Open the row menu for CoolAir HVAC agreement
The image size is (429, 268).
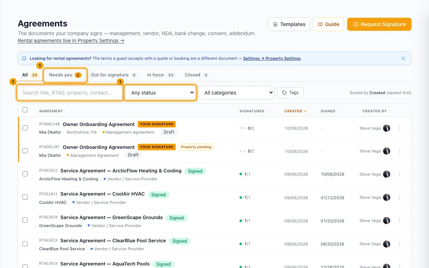tap(399, 197)
